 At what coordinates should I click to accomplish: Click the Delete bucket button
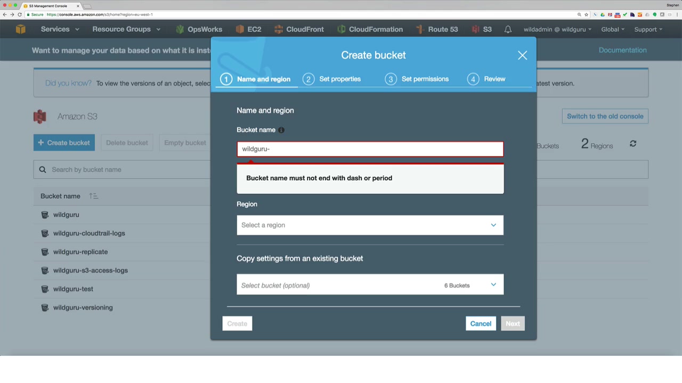point(127,143)
